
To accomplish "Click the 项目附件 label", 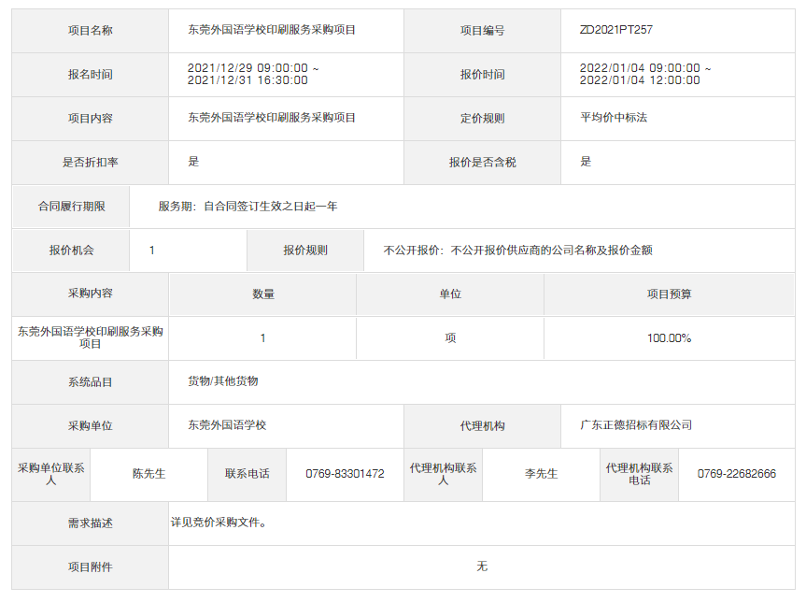I will click(90, 567).
